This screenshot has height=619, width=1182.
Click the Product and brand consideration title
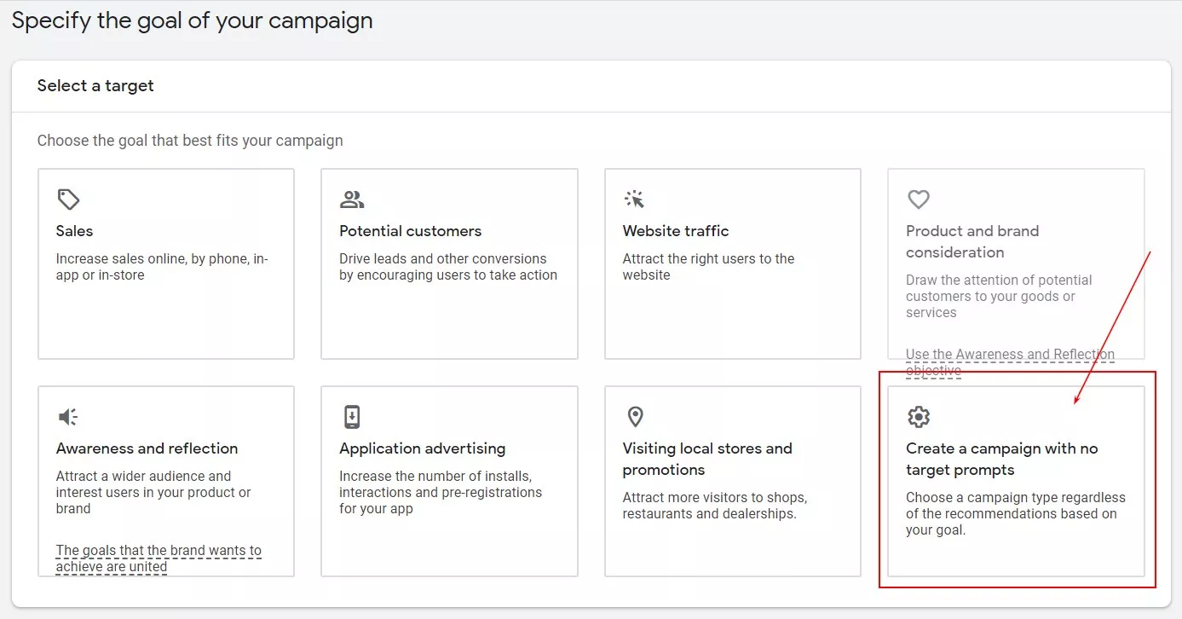(x=972, y=241)
